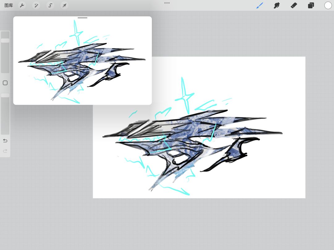Select the Smudge finger tool

(277, 5)
